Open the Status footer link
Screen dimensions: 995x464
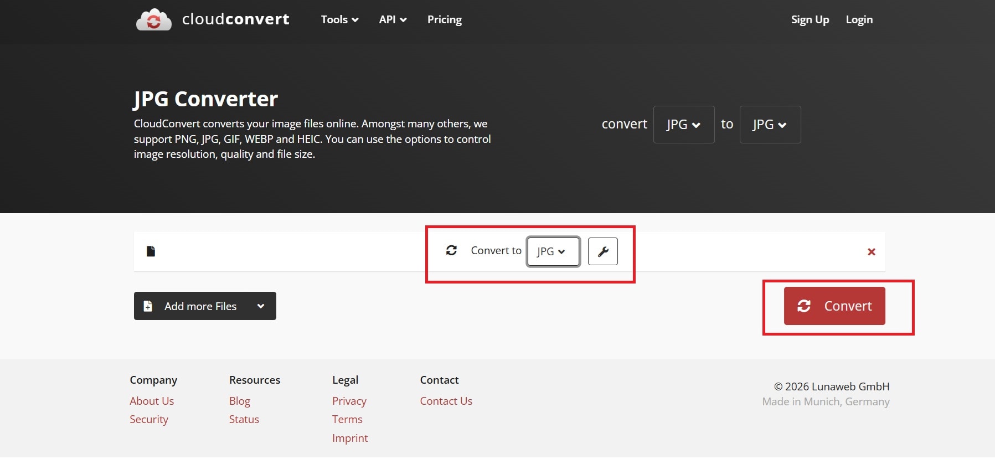(x=244, y=419)
